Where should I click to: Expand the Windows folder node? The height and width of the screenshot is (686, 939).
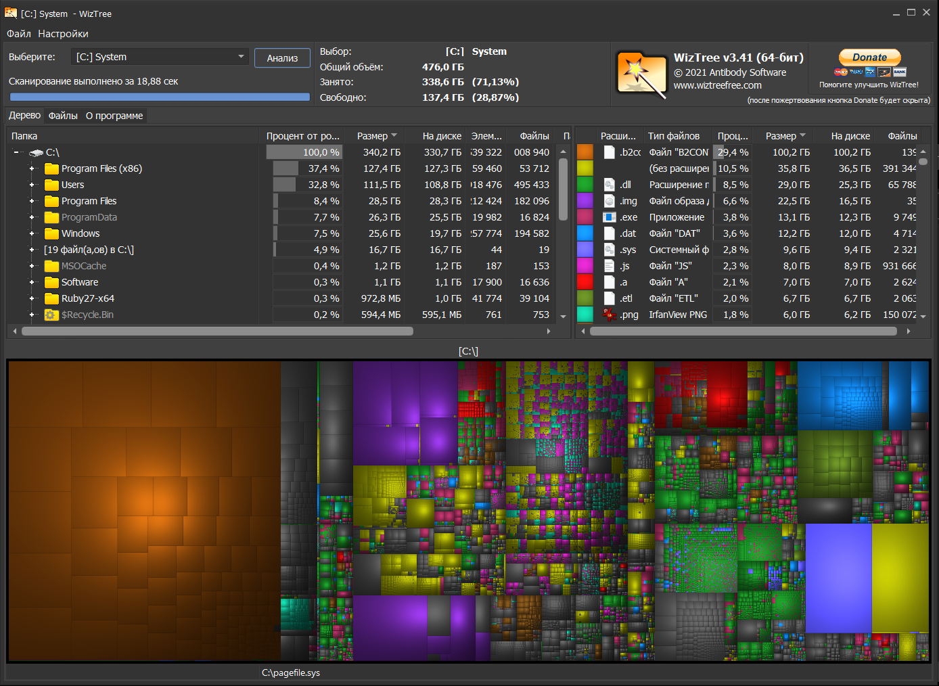coord(32,233)
